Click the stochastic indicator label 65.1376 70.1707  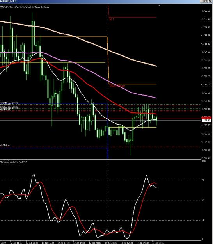click(18, 162)
